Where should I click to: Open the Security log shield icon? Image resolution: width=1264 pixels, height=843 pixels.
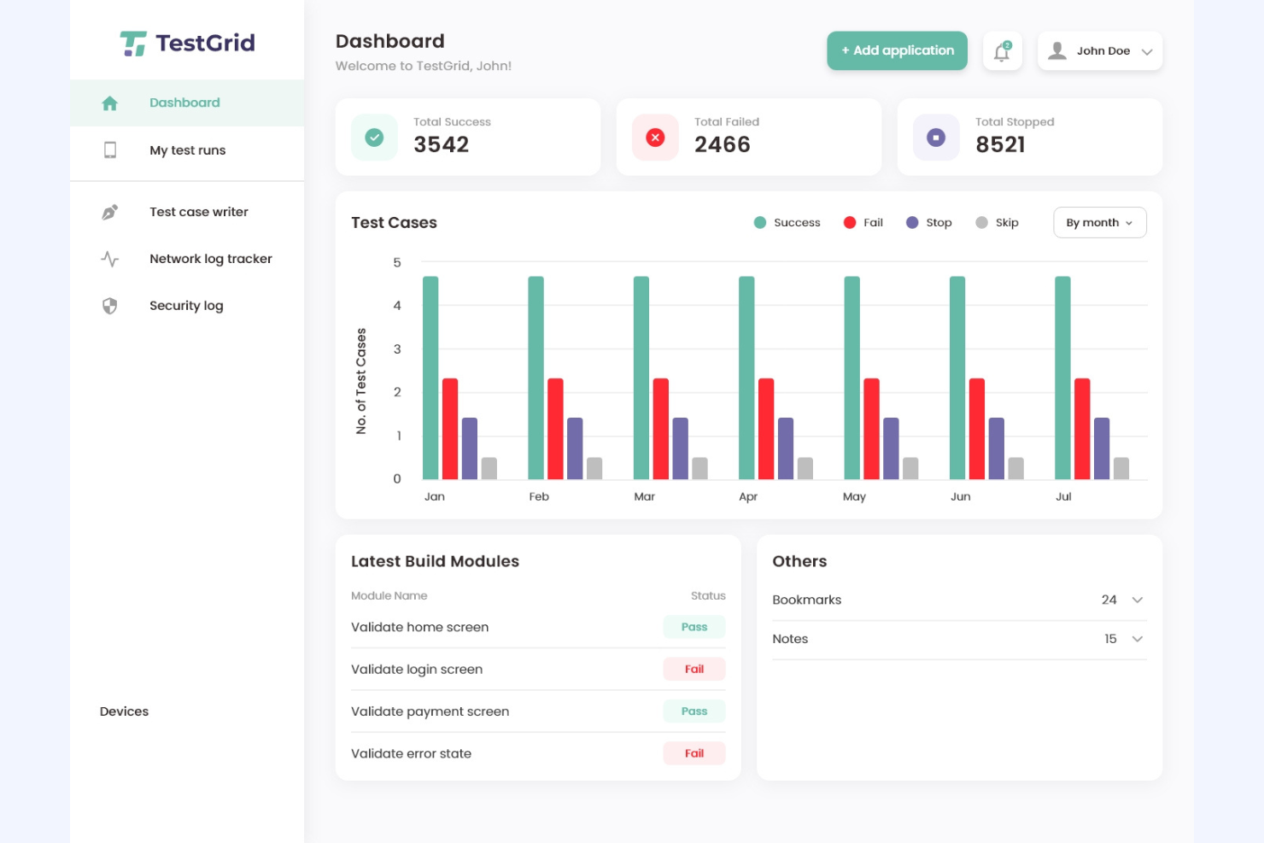pos(109,305)
